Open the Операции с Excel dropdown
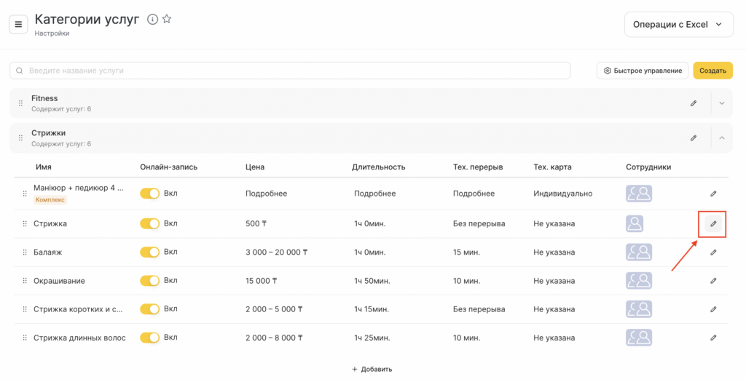The image size is (746, 382). click(x=678, y=24)
